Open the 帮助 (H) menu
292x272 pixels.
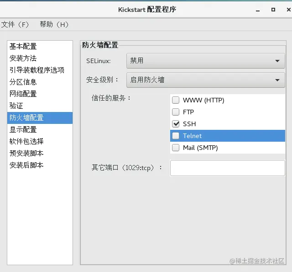[54, 24]
